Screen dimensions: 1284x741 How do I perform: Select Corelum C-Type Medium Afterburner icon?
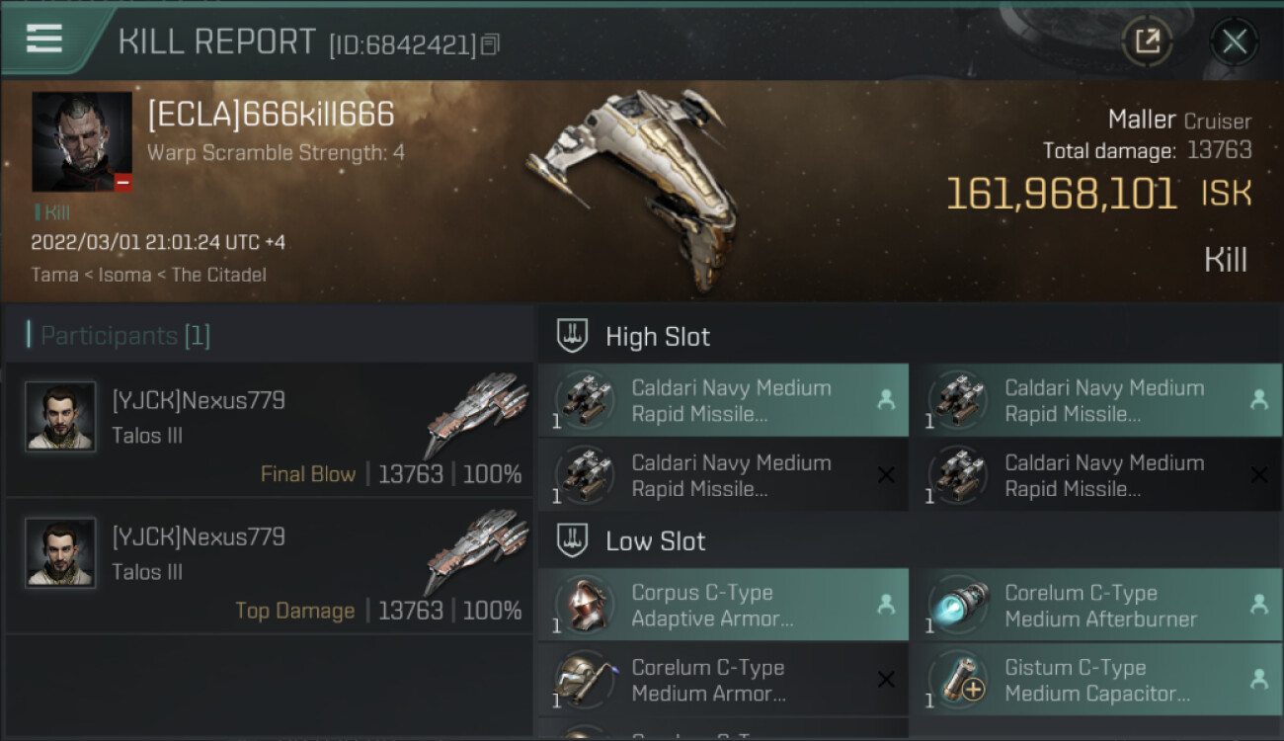click(959, 605)
